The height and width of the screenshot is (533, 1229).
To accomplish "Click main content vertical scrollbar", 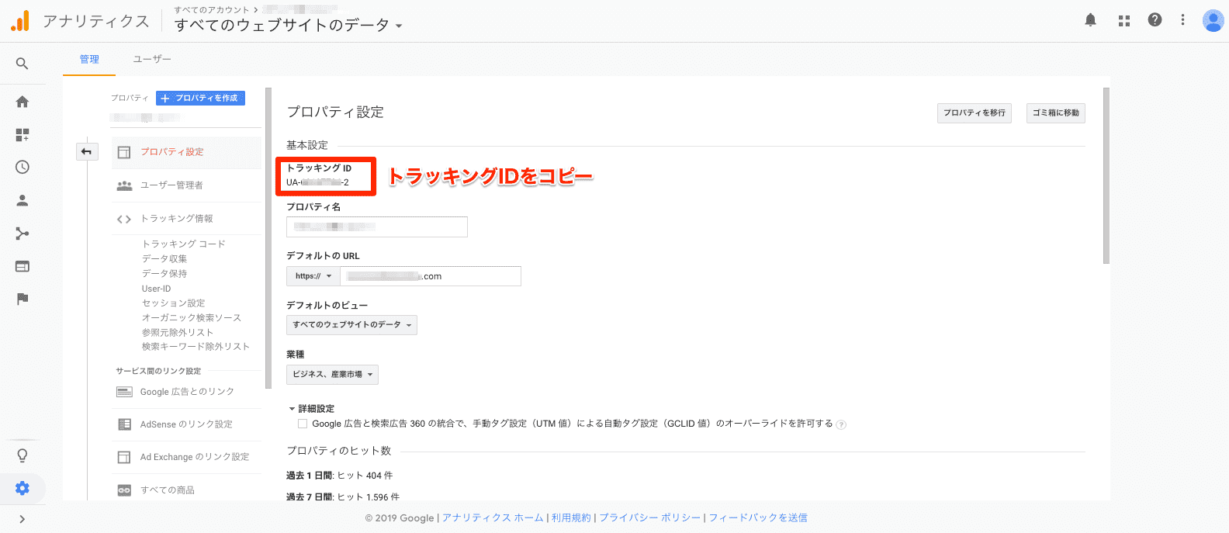I will click(x=1106, y=176).
